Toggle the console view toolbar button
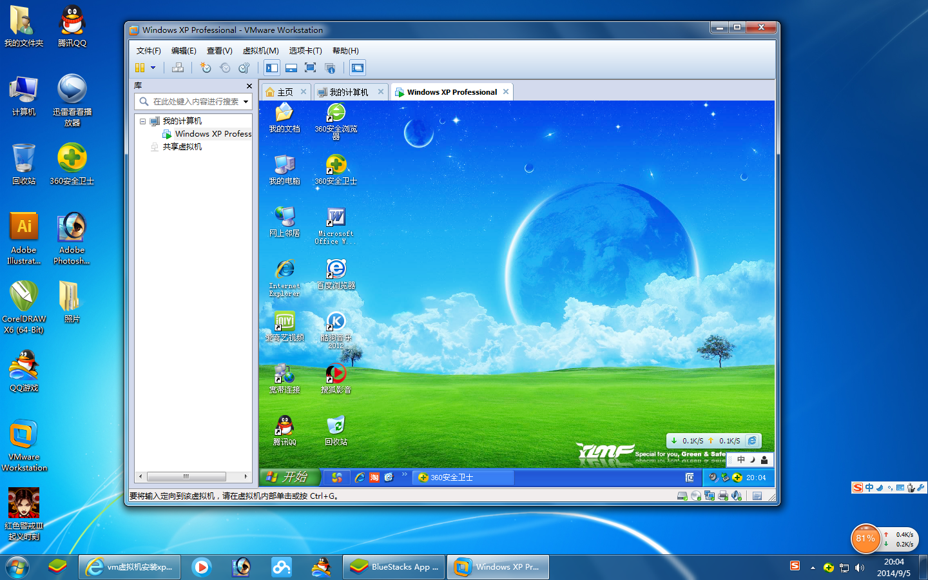Screen dimensions: 928x580 pyautogui.click(x=358, y=68)
